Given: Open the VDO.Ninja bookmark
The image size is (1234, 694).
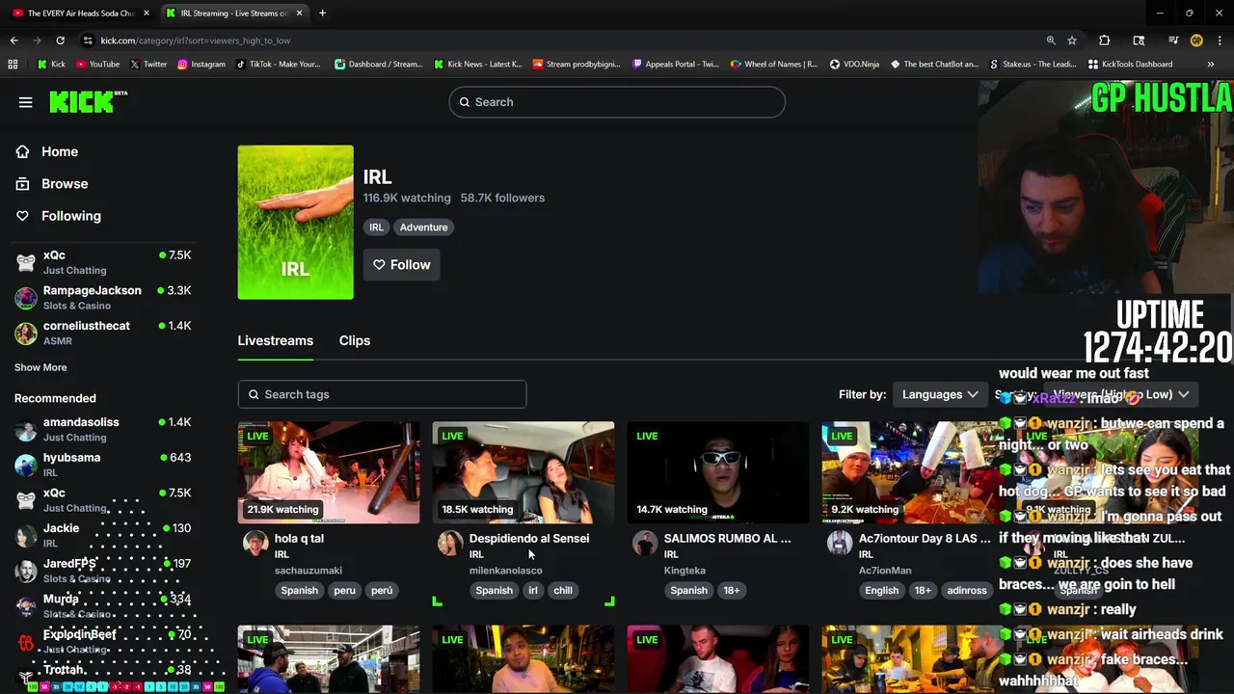Looking at the screenshot, I should 854,65.
